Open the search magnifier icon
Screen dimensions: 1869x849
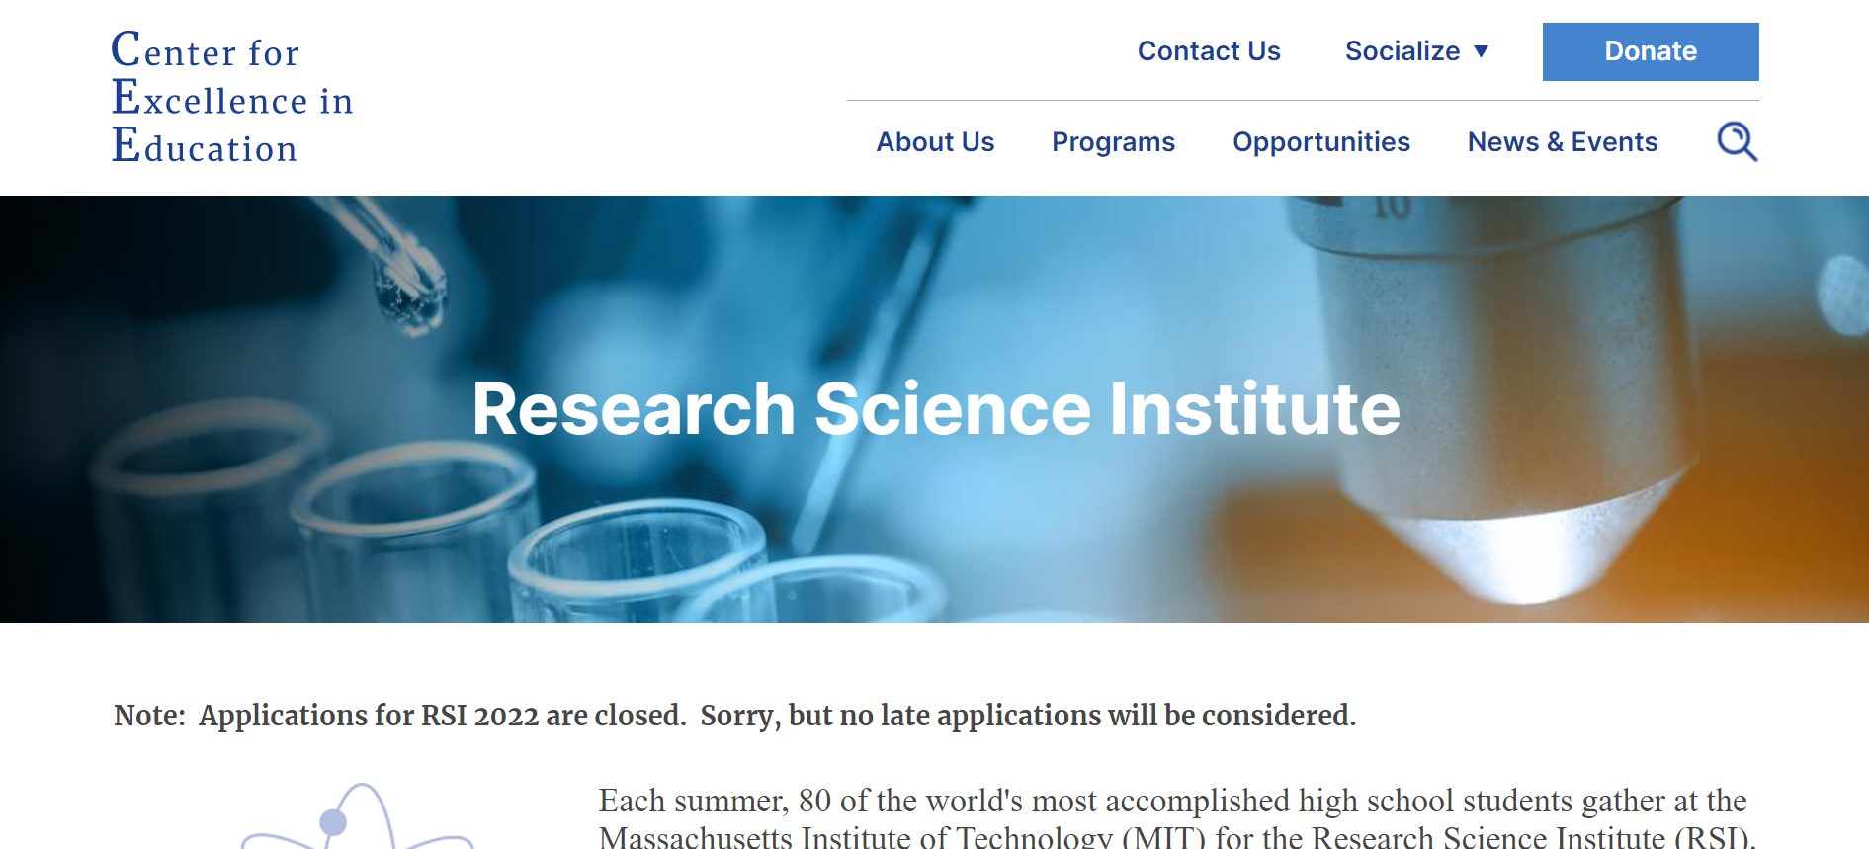click(x=1737, y=141)
